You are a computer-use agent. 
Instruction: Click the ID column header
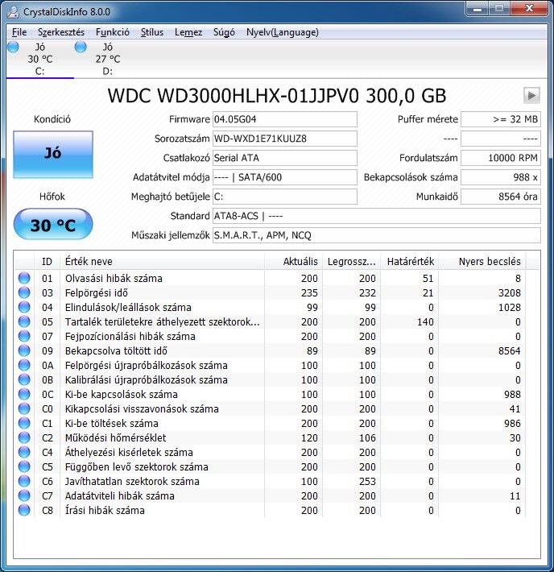[x=47, y=262]
